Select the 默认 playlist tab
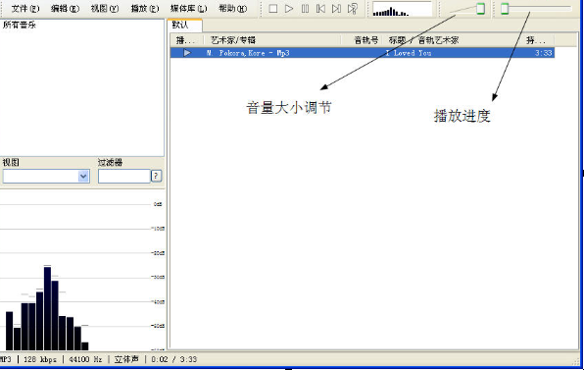Screen dimensions: 584x370 coord(185,26)
